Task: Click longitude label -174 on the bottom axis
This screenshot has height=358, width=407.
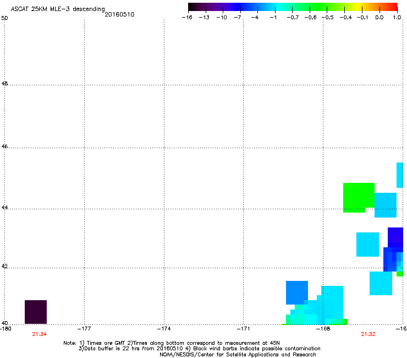Action: [x=164, y=329]
